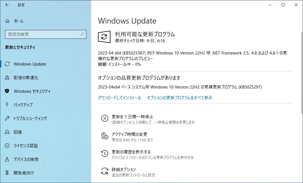Select Windows Update in the sidebar

click(30, 64)
